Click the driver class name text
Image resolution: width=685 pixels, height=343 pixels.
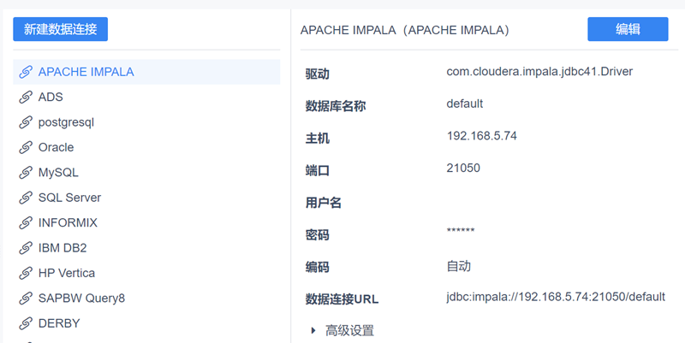[x=539, y=72]
